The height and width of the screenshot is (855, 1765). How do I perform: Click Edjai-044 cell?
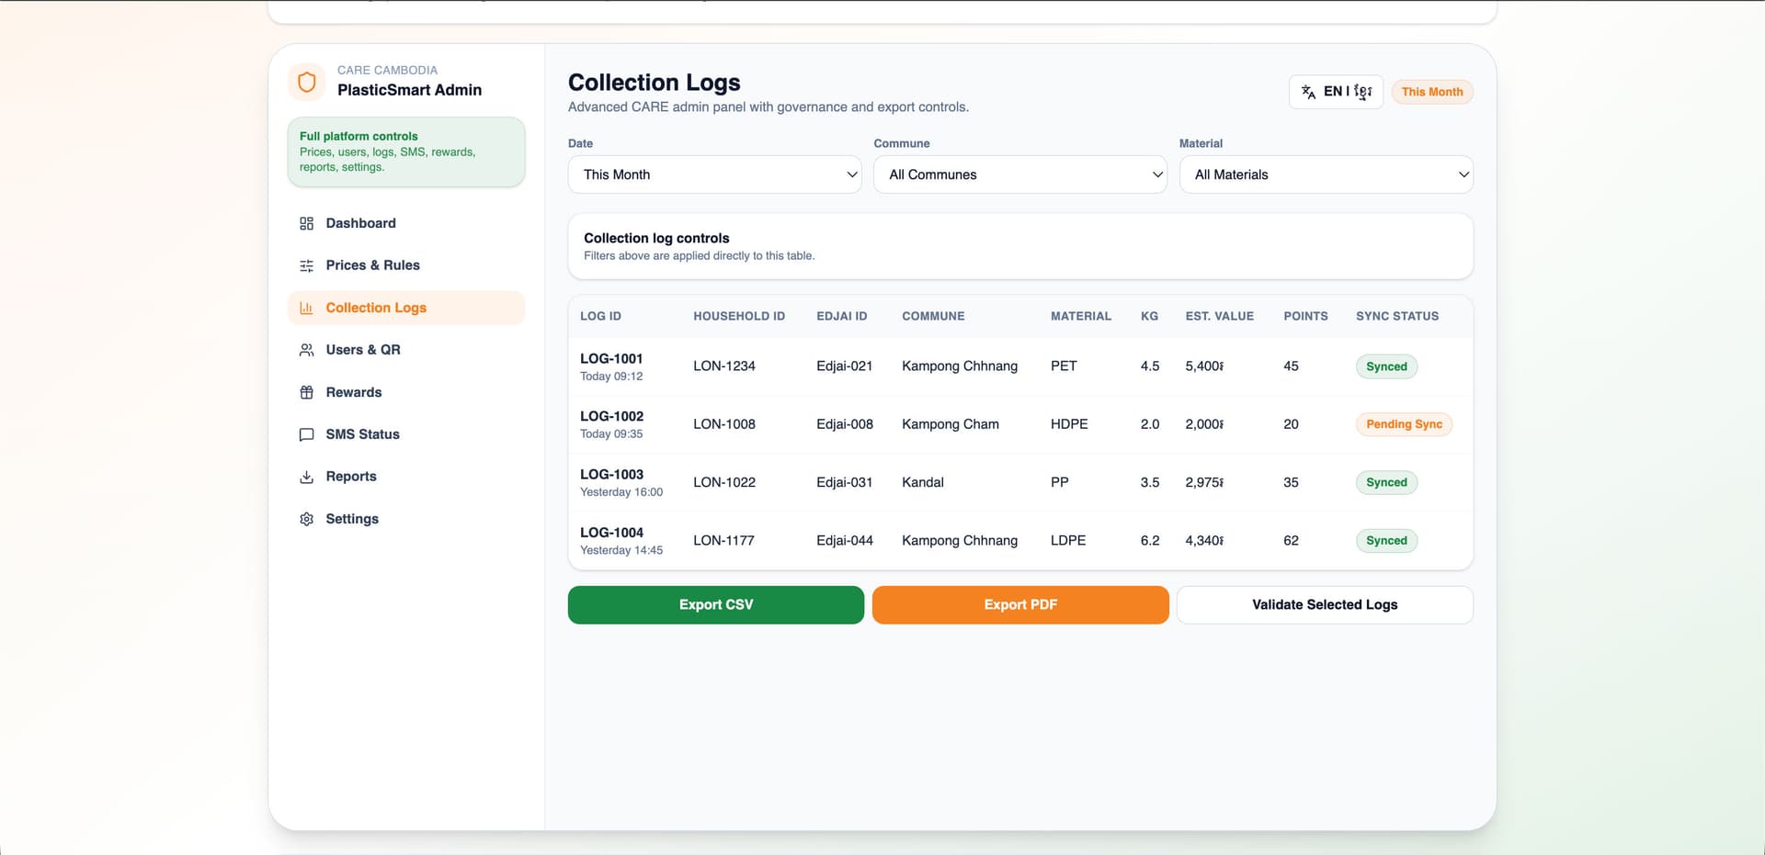point(845,541)
